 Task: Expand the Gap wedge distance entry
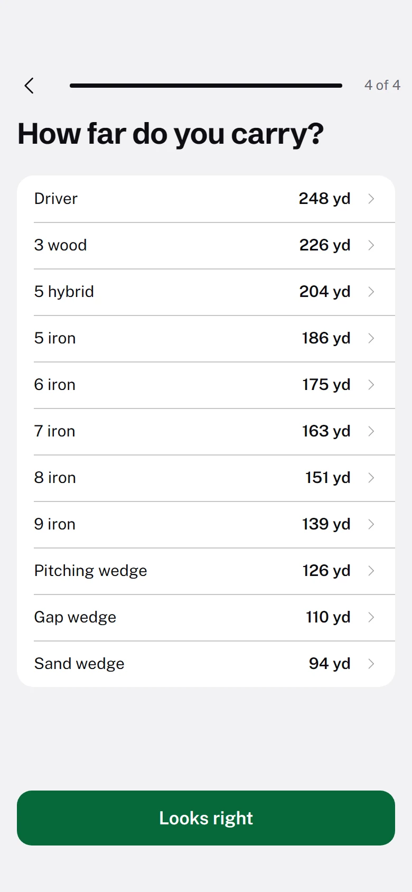(x=206, y=617)
